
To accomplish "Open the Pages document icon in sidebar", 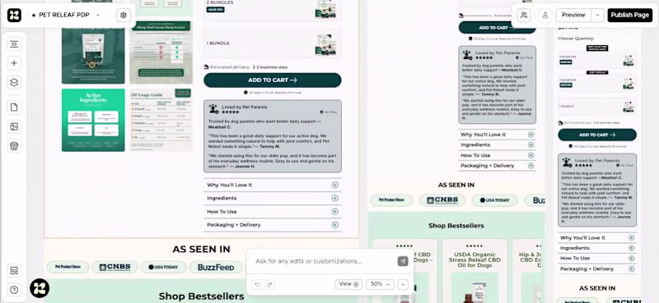I will click(x=14, y=108).
